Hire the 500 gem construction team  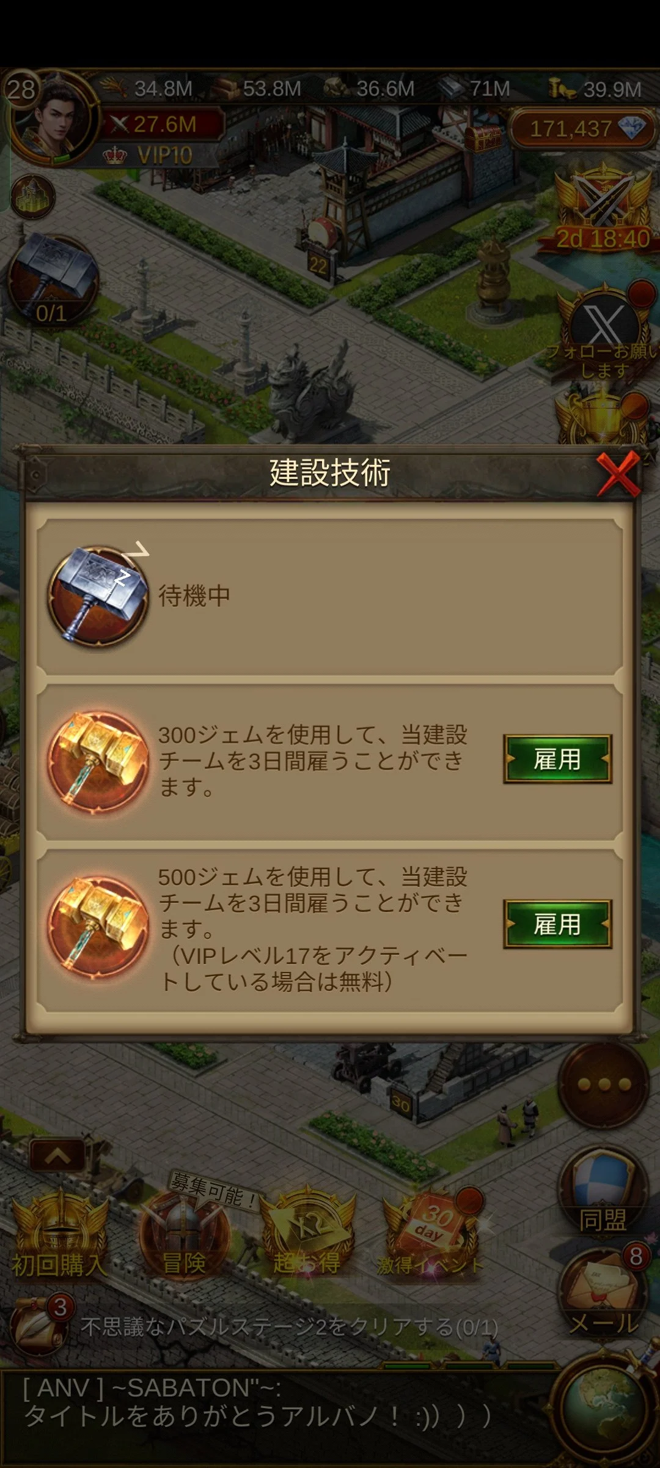pos(557,924)
